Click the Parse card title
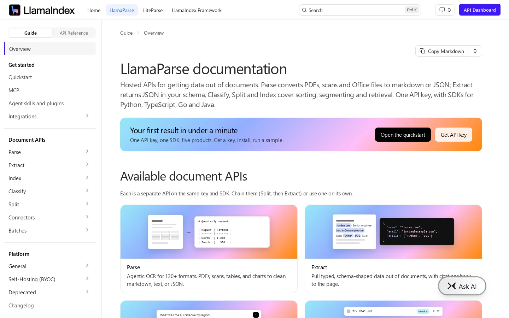509x318 pixels. (133, 267)
